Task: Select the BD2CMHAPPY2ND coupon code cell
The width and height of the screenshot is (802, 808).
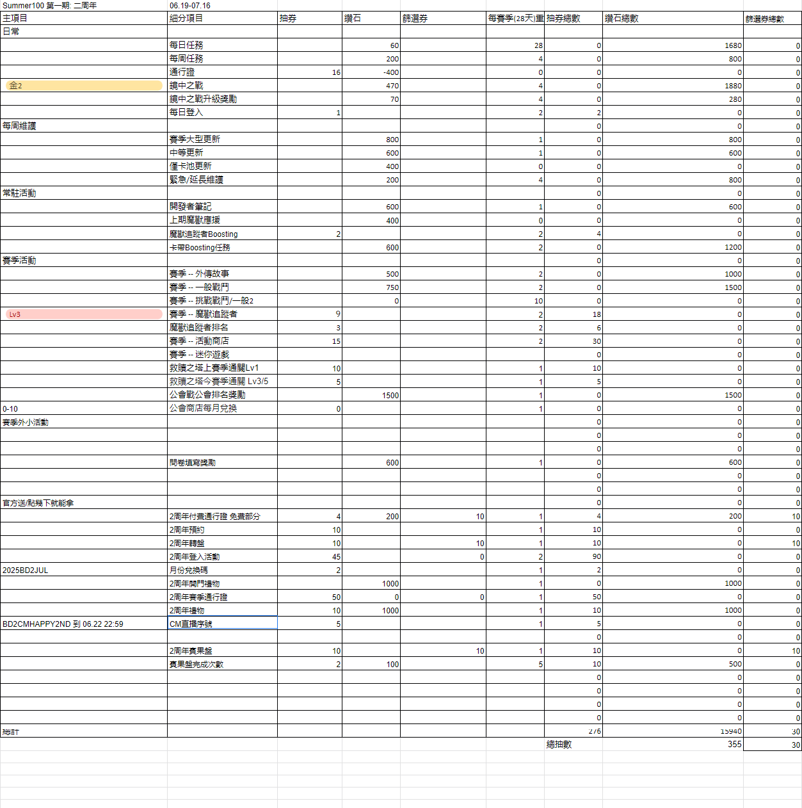Action: [x=83, y=624]
